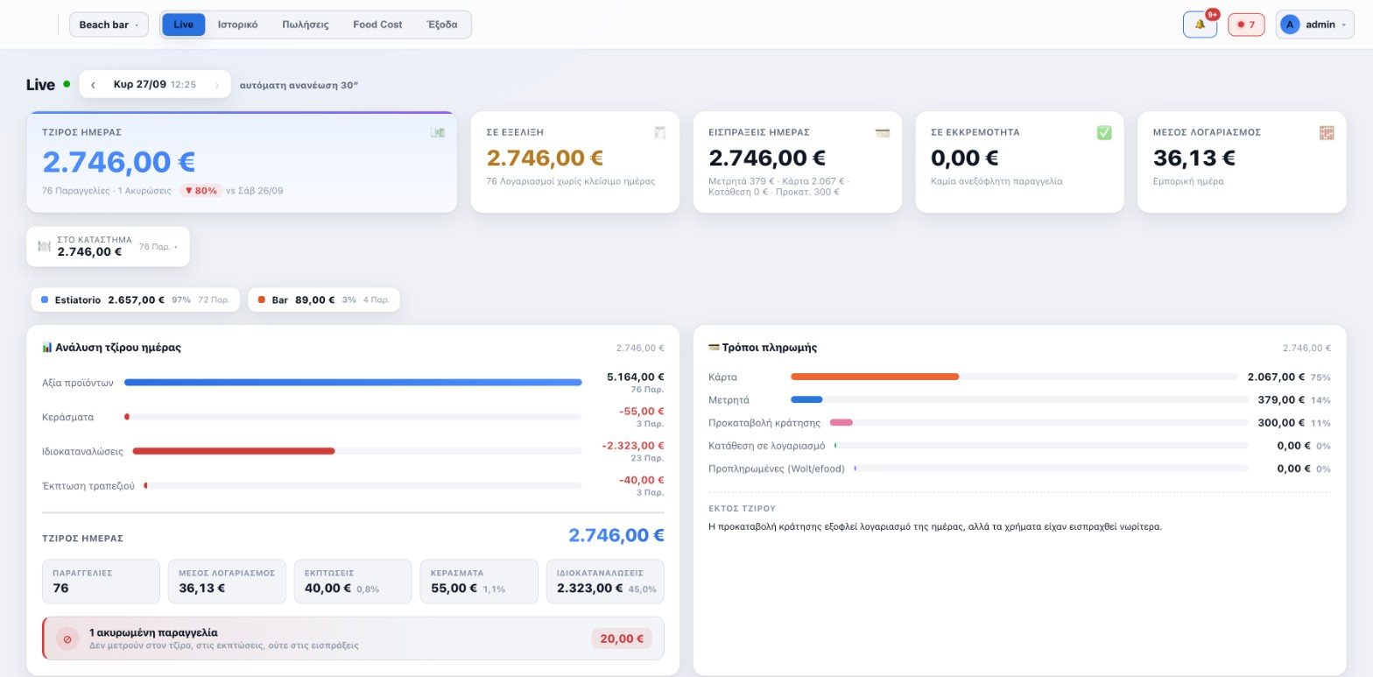The width and height of the screenshot is (1373, 677).
Task: Click the Ιδιοκαταναλώσεις 2.323,00 € stat box
Action: click(605, 582)
